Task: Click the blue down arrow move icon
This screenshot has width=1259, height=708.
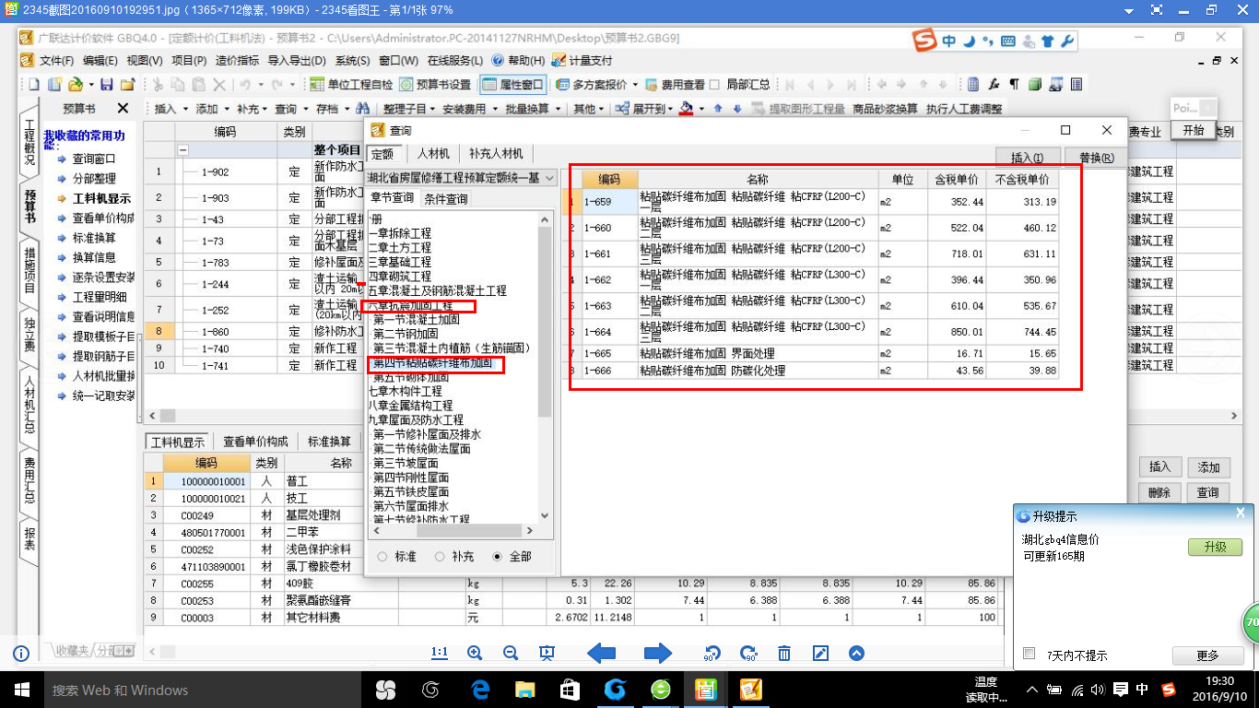Action: (x=736, y=109)
